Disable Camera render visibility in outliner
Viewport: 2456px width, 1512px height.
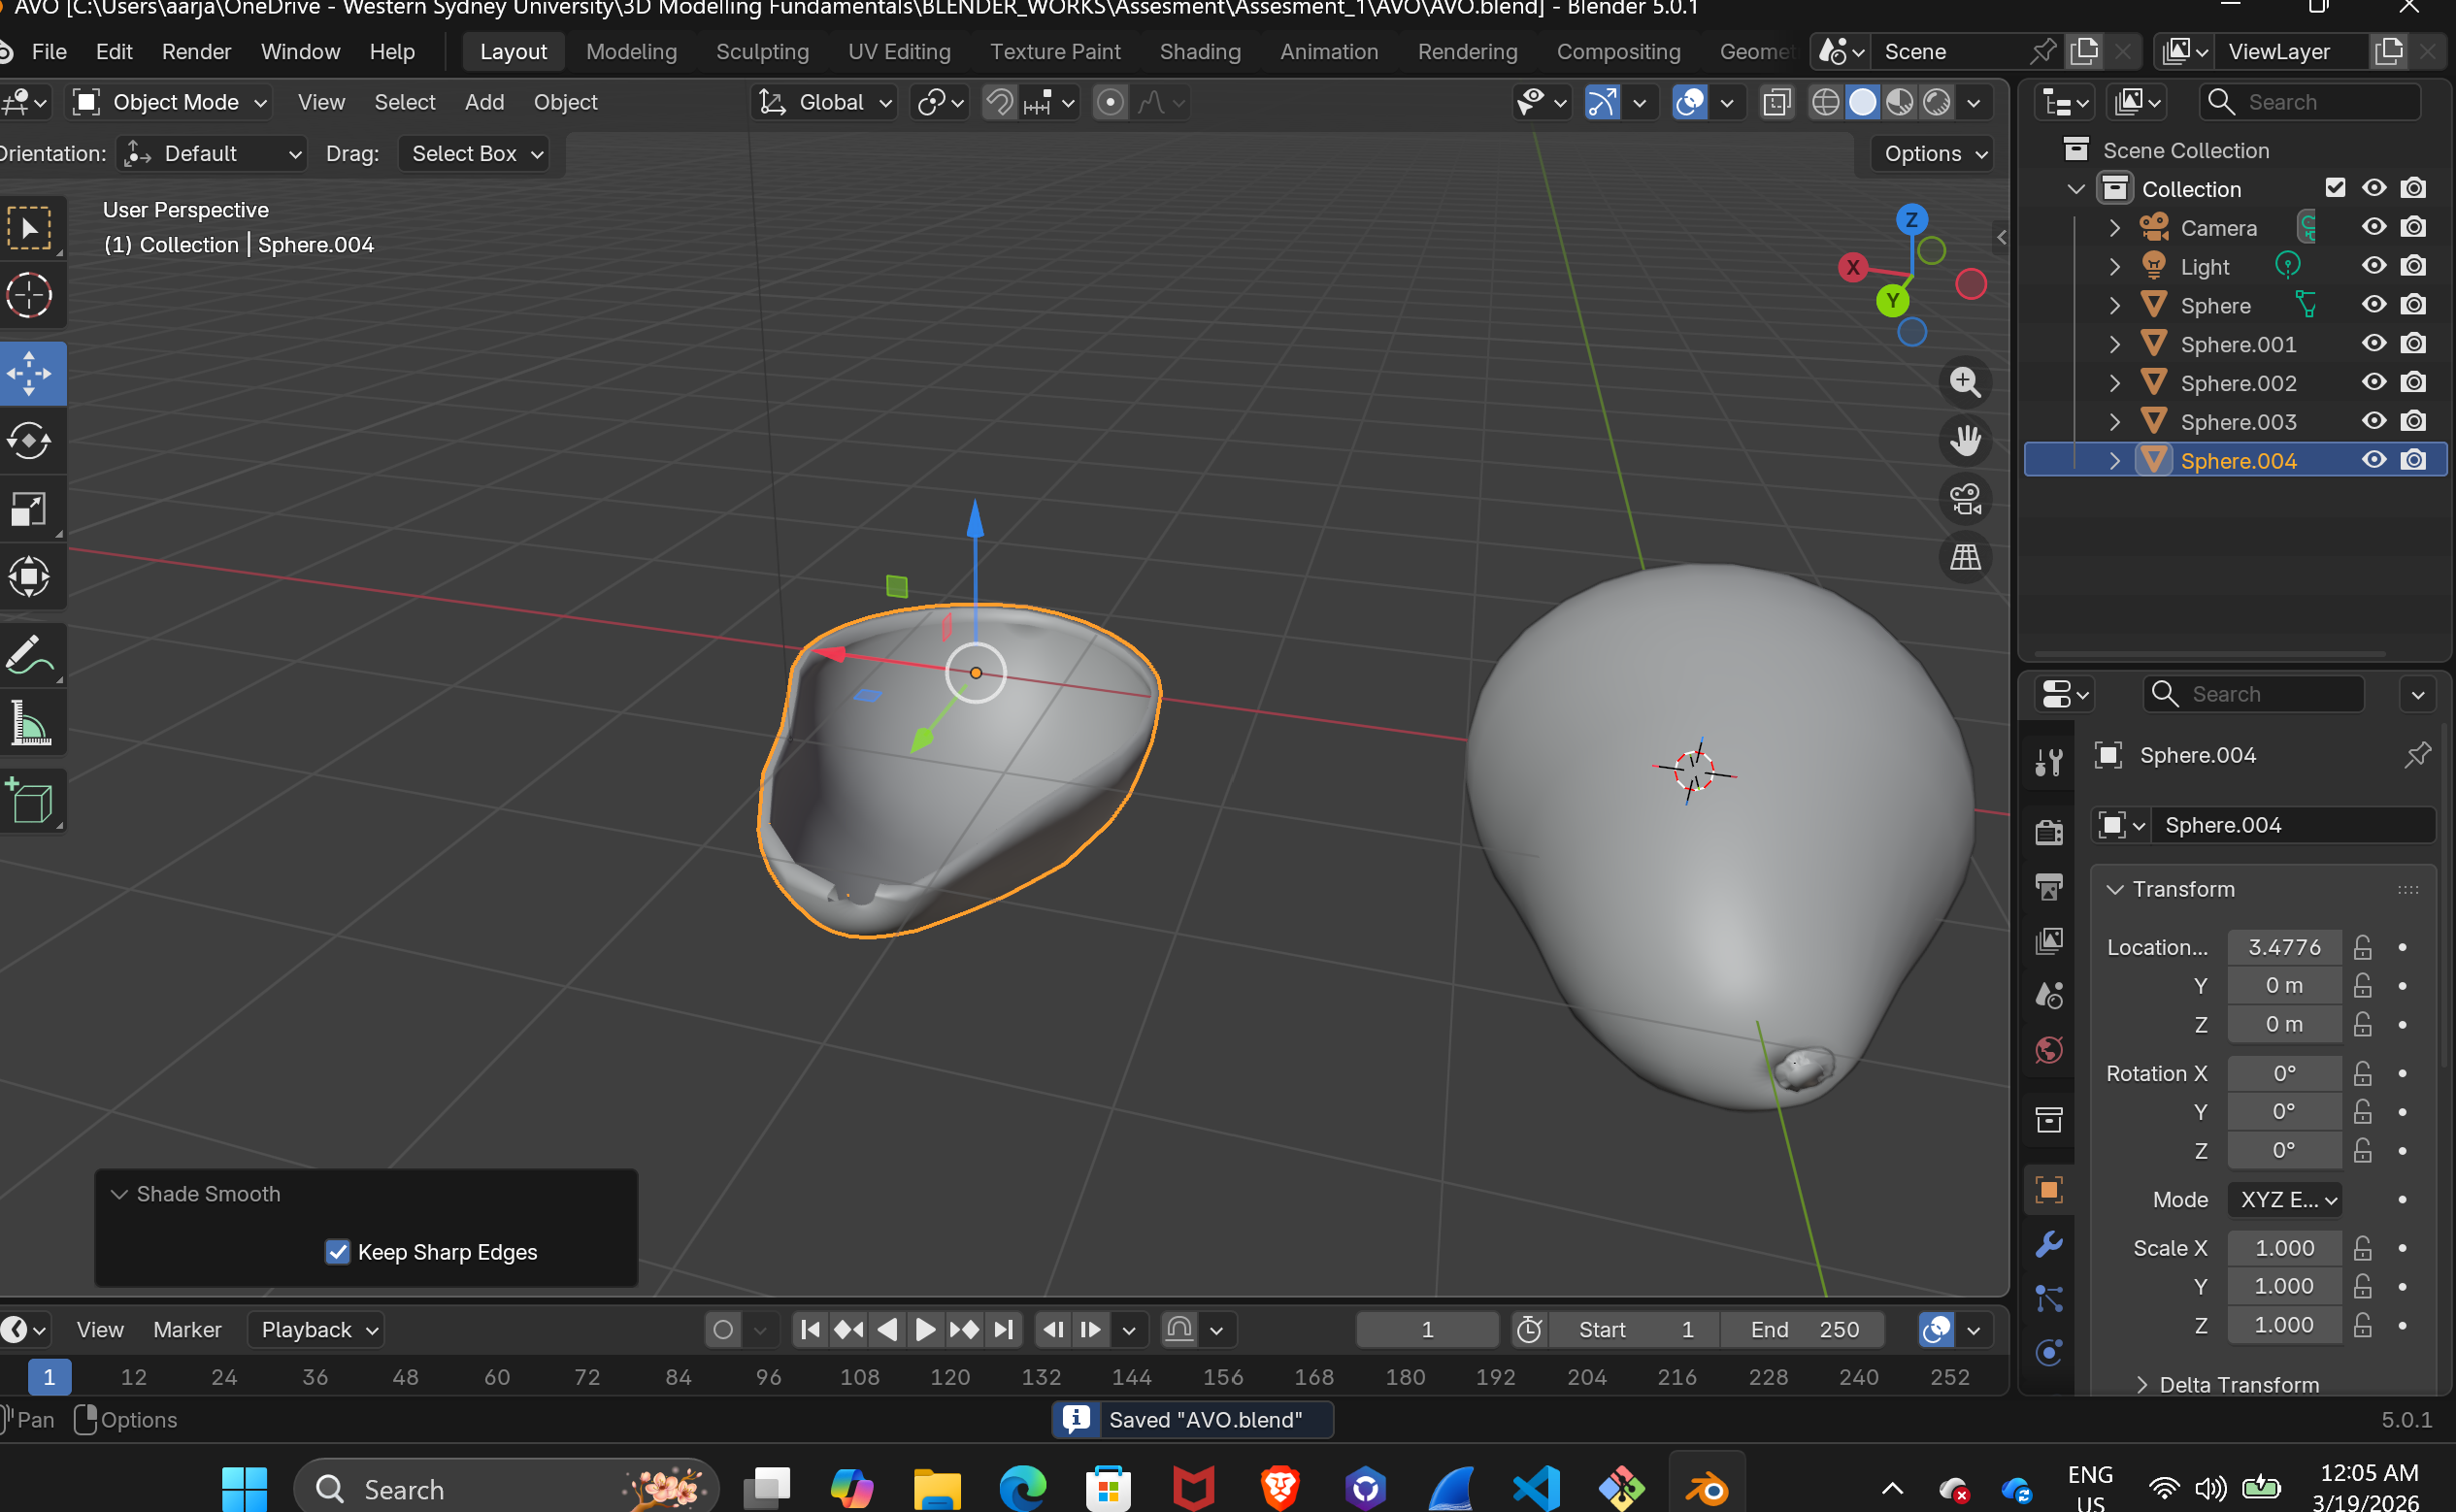(2413, 228)
